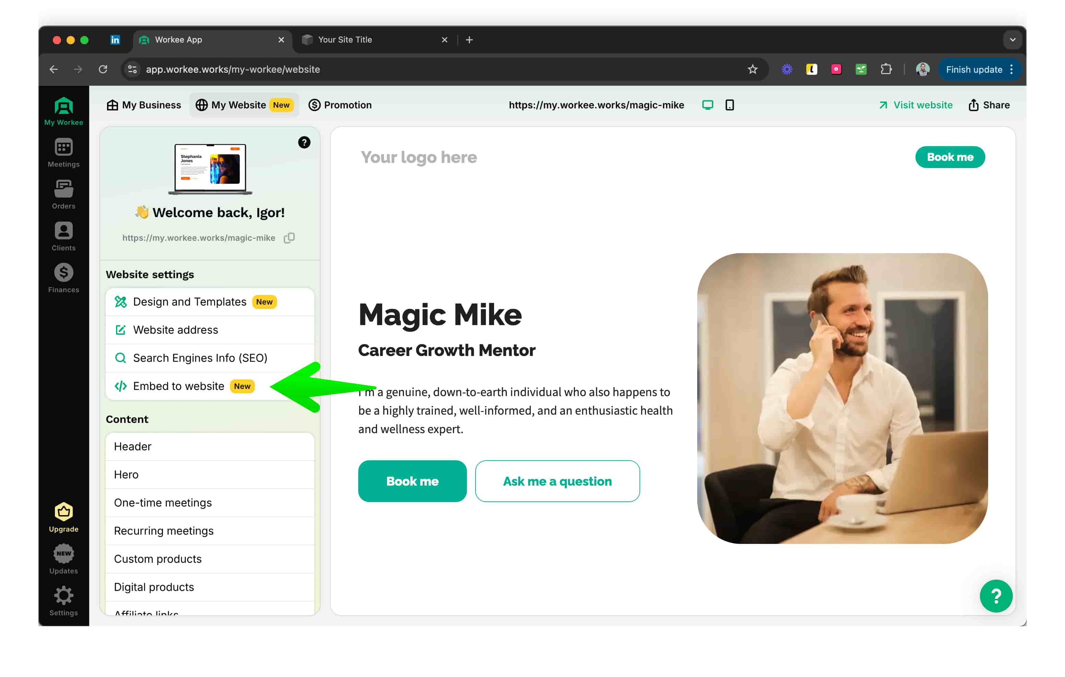The image size is (1065, 677).
Task: Select the Hero content section
Action: 210,474
